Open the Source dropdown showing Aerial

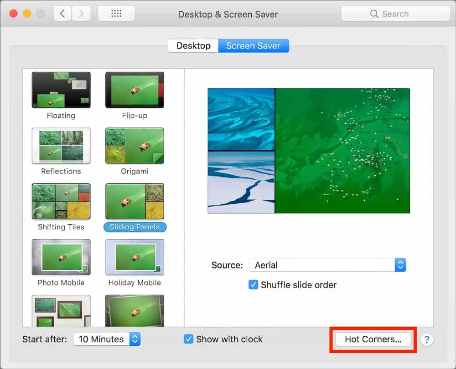click(x=327, y=265)
